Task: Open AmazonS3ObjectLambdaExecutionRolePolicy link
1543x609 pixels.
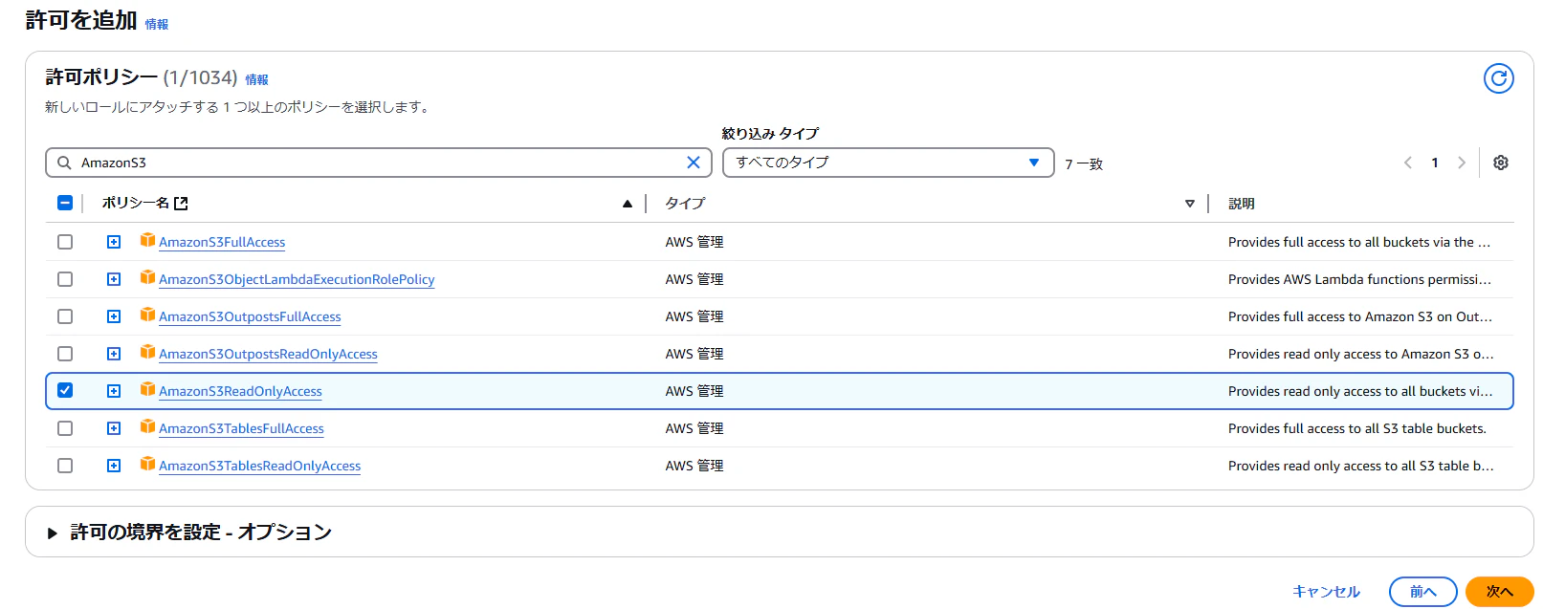Action: pos(297,280)
